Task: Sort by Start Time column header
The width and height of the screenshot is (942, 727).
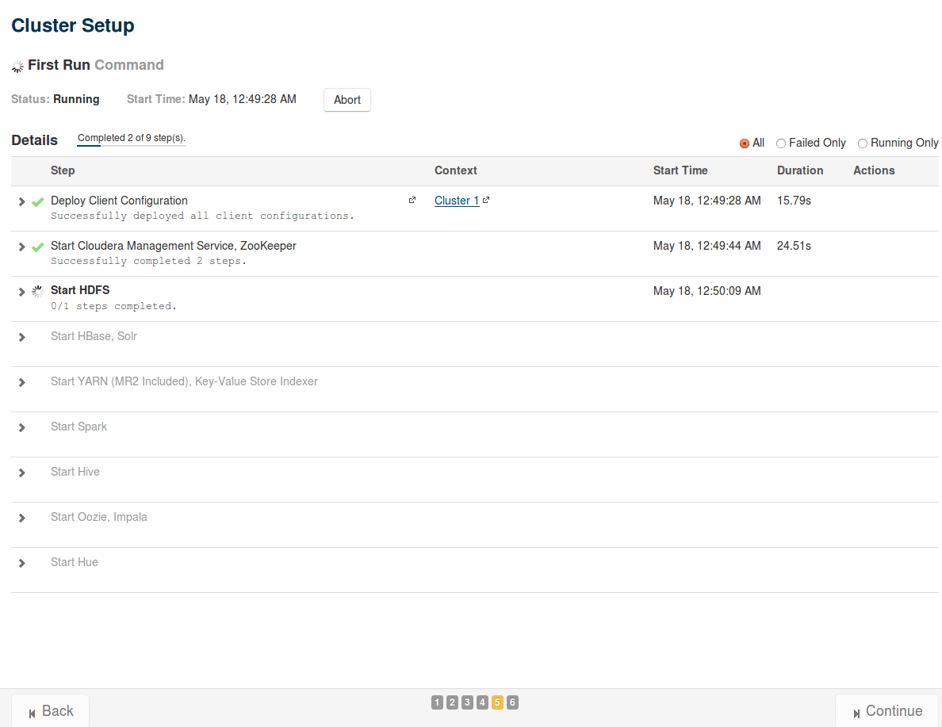Action: click(680, 170)
